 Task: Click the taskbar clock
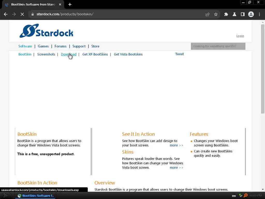[255, 196]
